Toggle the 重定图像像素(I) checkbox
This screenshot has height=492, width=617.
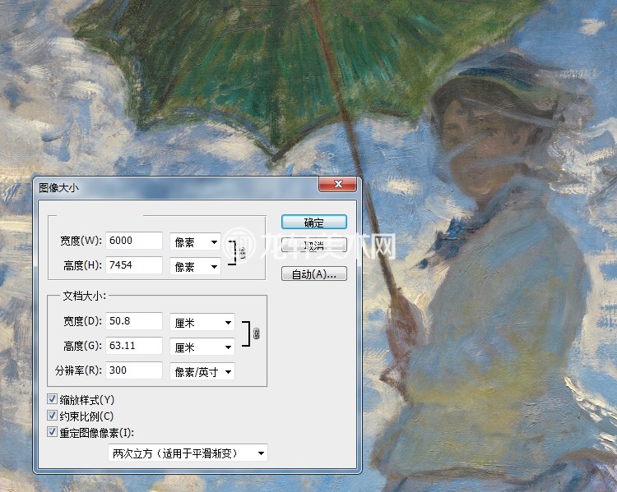(x=53, y=432)
